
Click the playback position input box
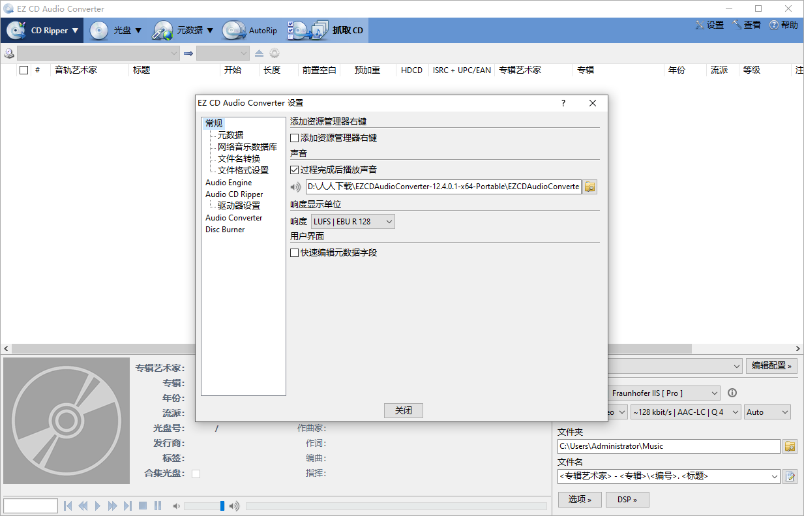[x=30, y=505]
